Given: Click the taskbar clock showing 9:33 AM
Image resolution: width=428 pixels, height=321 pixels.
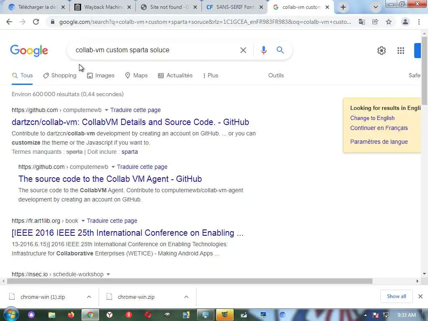Looking at the screenshot, I should pos(407,315).
